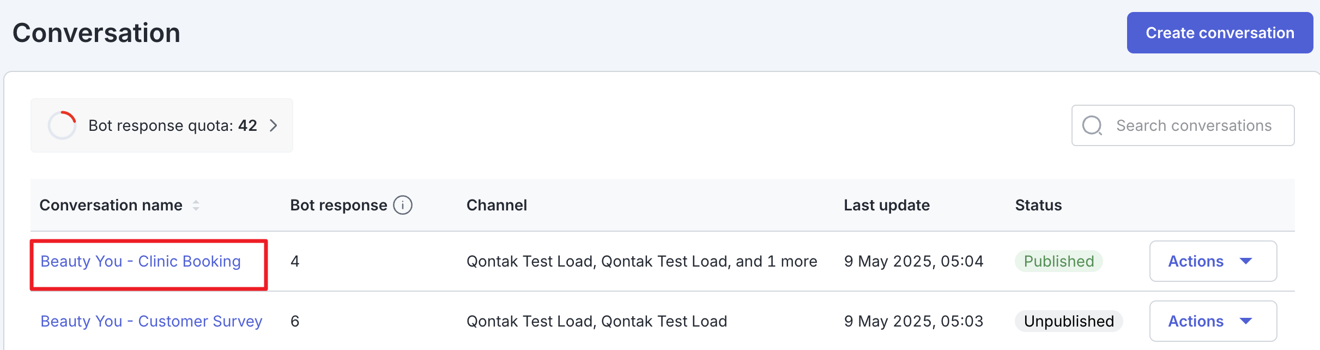Screen dimensions: 1320x350
Task: Click the channel list ending in "and 1 more"
Action: (641, 261)
